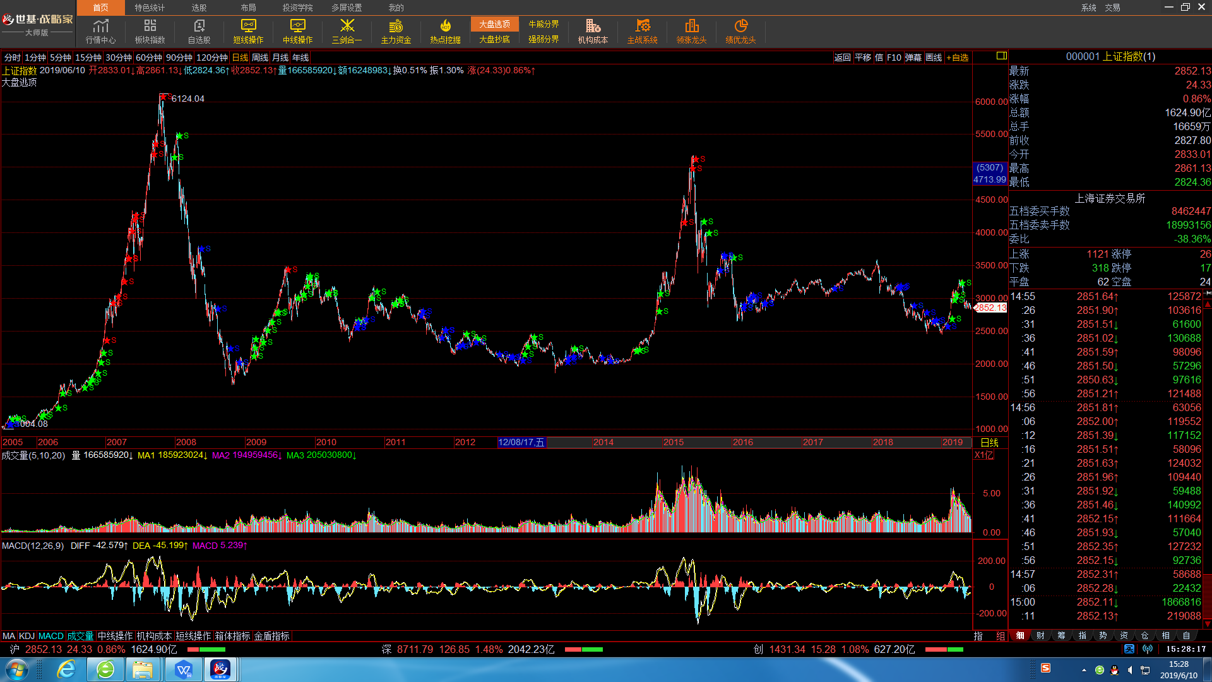Select MACD indicator tab at bottom
This screenshot has width=1212, height=682.
tap(50, 636)
